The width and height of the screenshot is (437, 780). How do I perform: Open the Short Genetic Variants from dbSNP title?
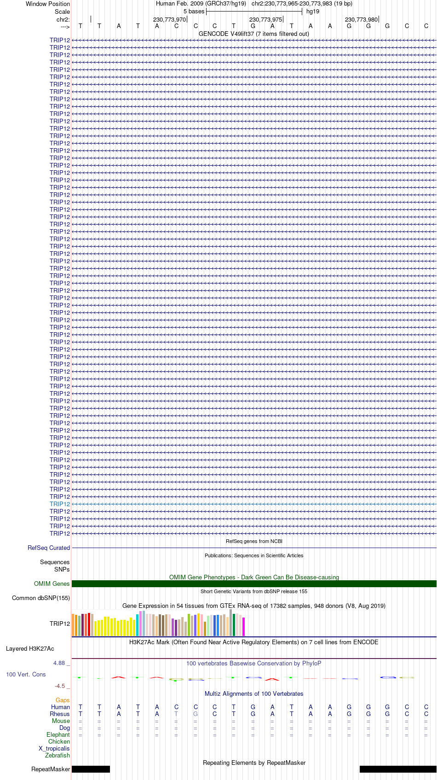(x=254, y=591)
